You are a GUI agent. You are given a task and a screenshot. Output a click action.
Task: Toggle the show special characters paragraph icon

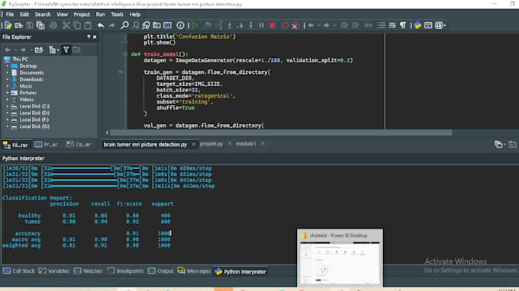coord(403,25)
